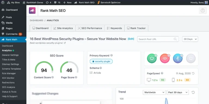Switch to the Keywords tab
This screenshot has height=104, width=209.
click(114, 28)
